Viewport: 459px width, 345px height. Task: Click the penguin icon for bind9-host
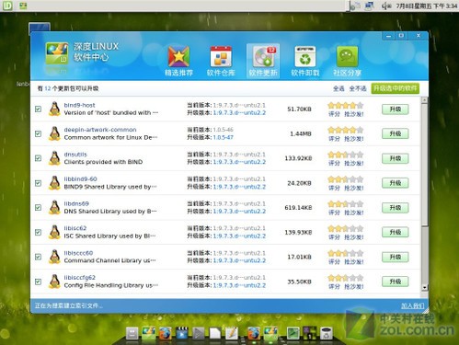click(54, 109)
